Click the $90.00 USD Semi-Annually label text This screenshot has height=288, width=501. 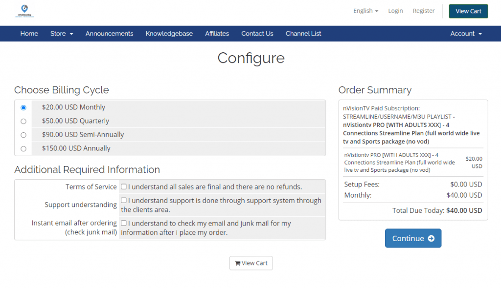click(x=83, y=135)
